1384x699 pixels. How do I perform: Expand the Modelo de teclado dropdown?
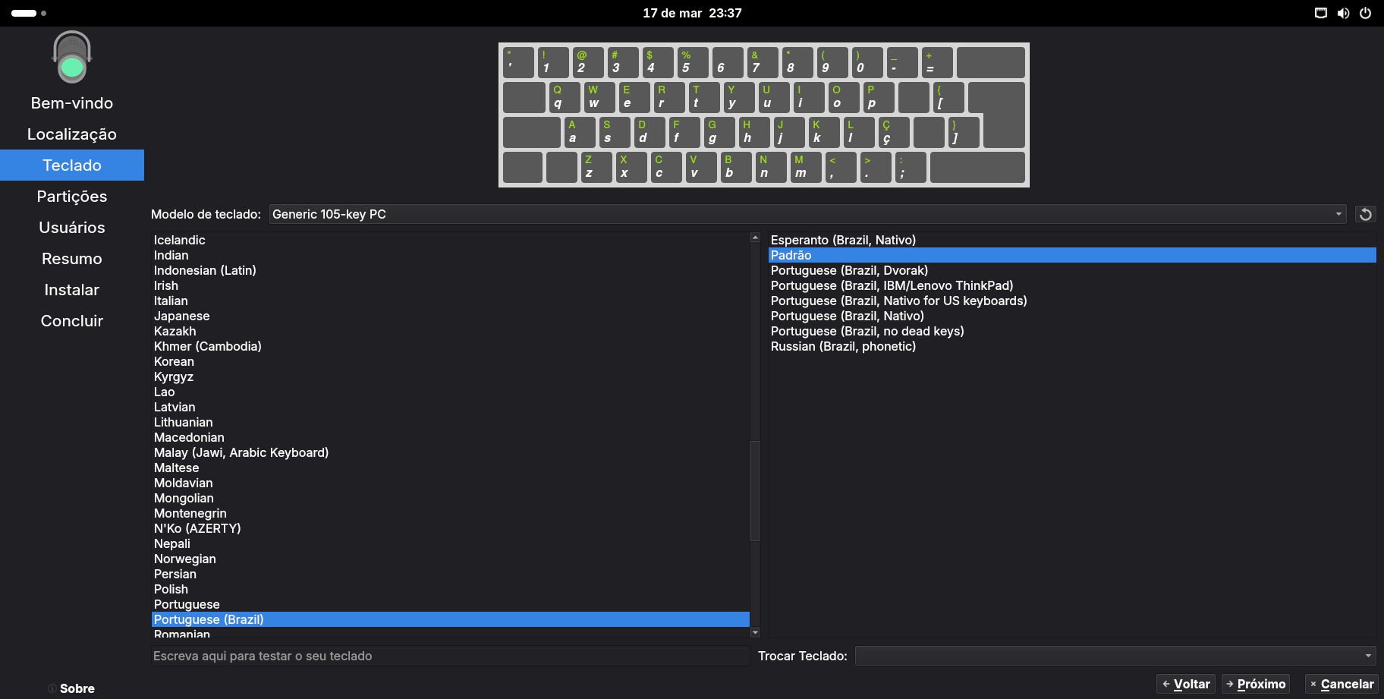[807, 214]
